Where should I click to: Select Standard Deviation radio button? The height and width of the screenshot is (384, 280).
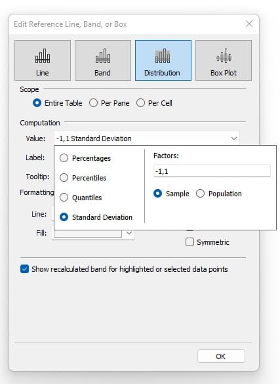click(x=64, y=217)
